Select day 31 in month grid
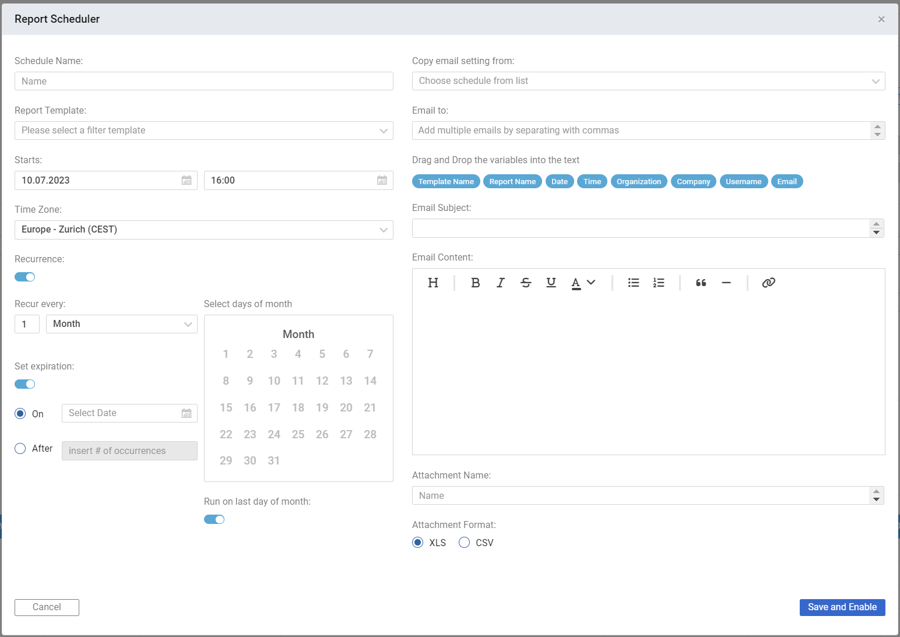The height and width of the screenshot is (637, 900). [x=274, y=460]
